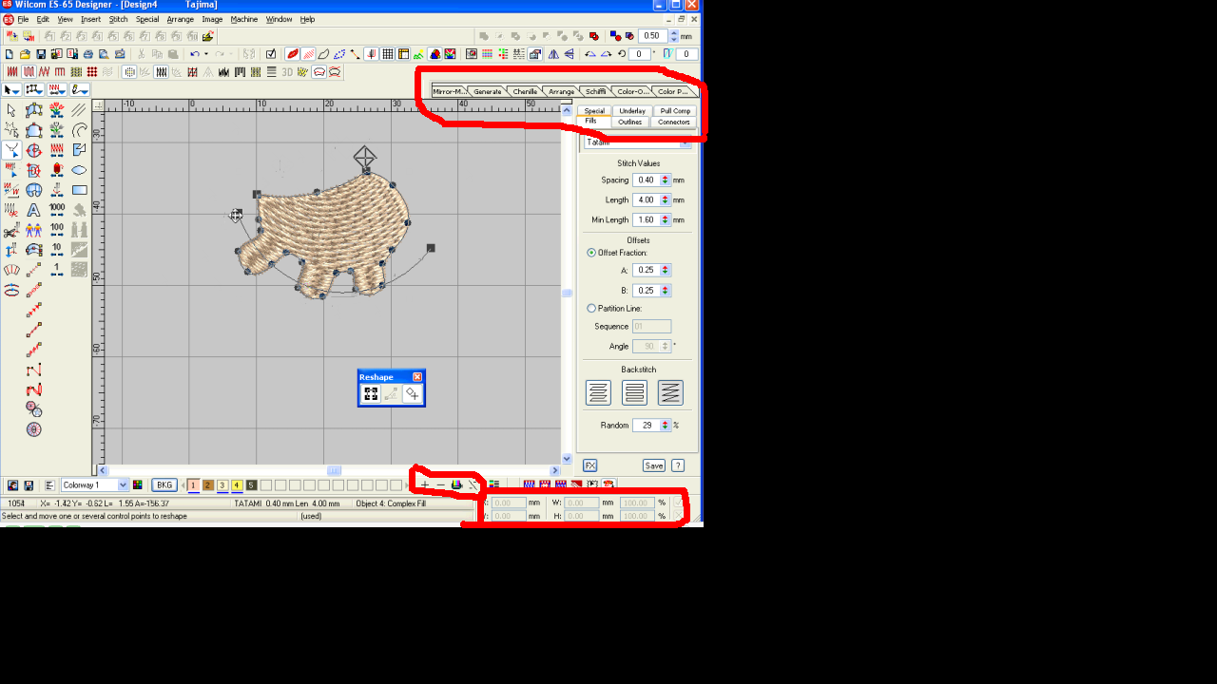Create a new design with New icon

click(x=10, y=54)
